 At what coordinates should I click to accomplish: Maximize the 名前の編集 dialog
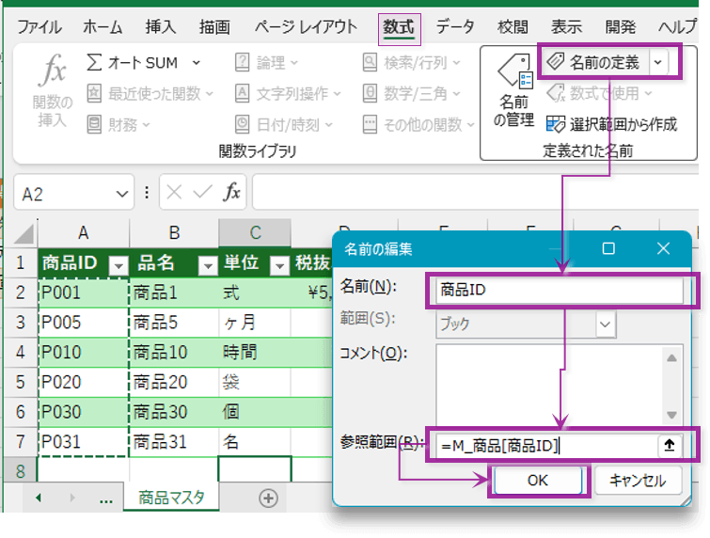(x=608, y=248)
